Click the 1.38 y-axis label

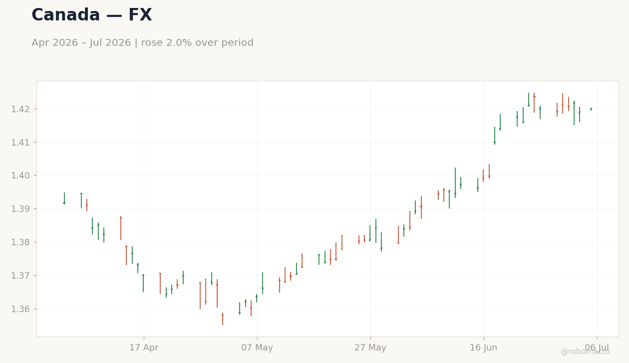click(20, 242)
